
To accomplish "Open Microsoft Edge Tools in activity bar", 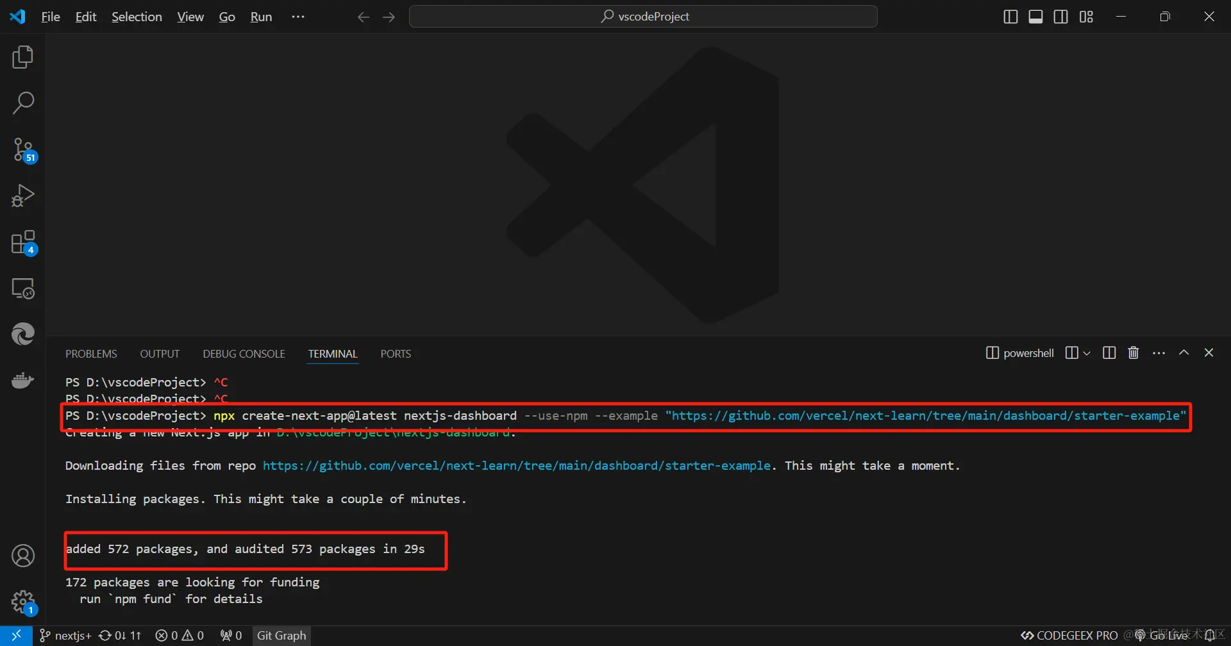I will pyautogui.click(x=23, y=334).
